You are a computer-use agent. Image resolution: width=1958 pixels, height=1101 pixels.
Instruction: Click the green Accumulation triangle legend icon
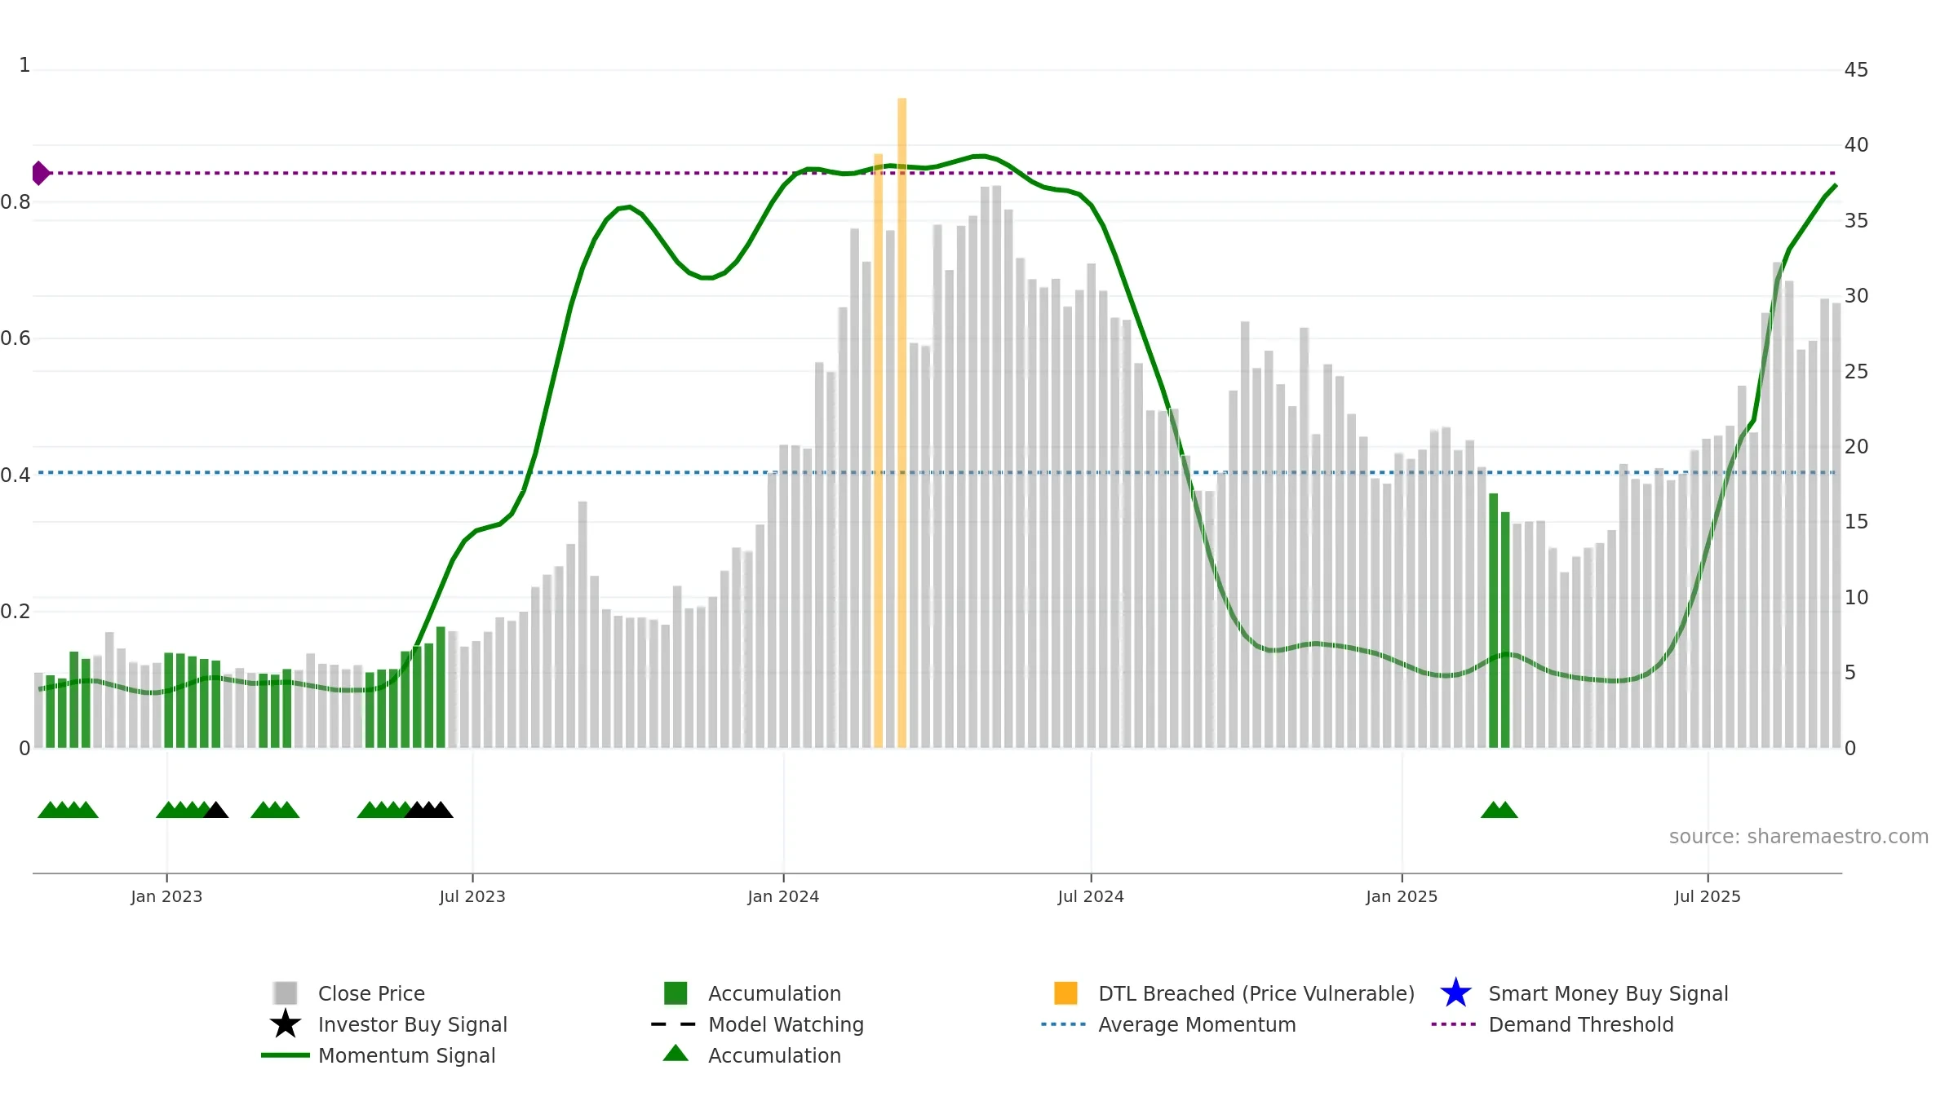click(676, 1054)
